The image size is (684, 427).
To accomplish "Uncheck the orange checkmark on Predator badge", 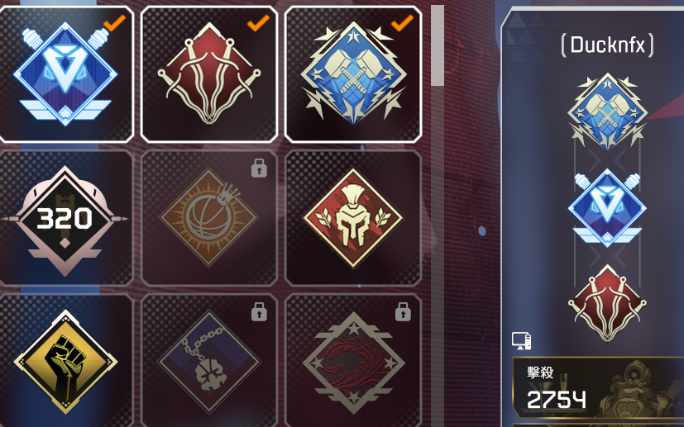I will point(114,23).
